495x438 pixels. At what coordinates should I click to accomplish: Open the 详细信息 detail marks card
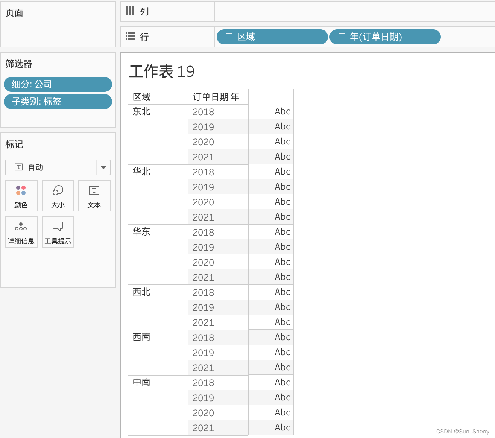coord(21,232)
